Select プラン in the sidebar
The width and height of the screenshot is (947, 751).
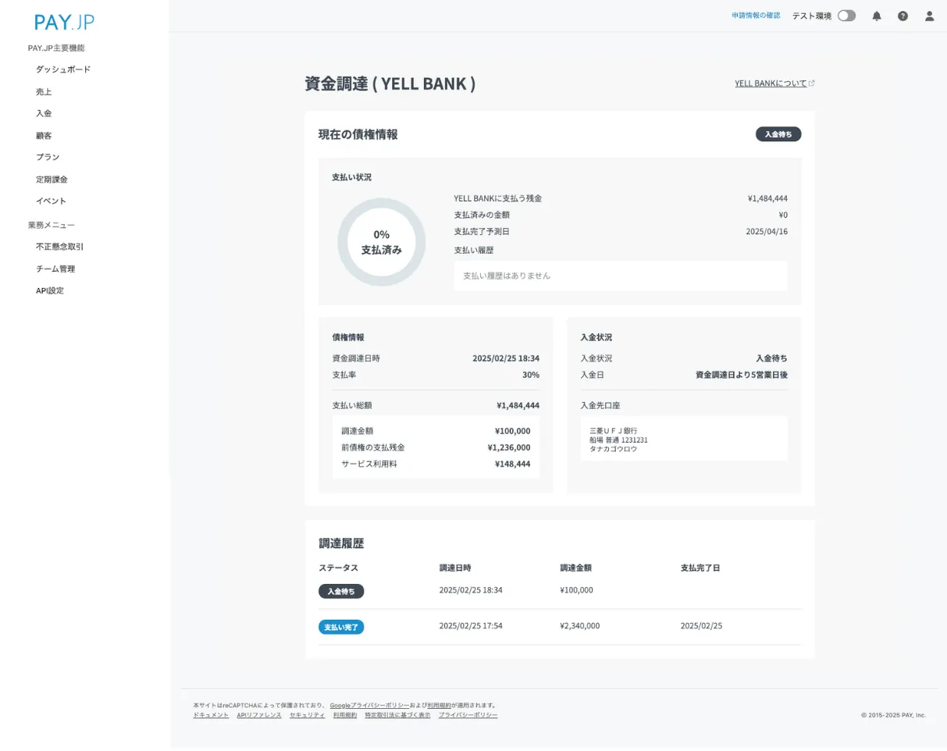(x=48, y=157)
